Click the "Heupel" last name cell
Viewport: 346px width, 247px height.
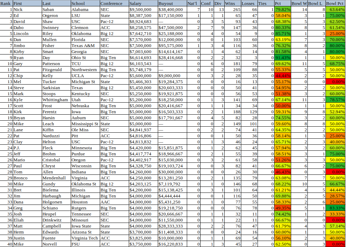click(56, 214)
